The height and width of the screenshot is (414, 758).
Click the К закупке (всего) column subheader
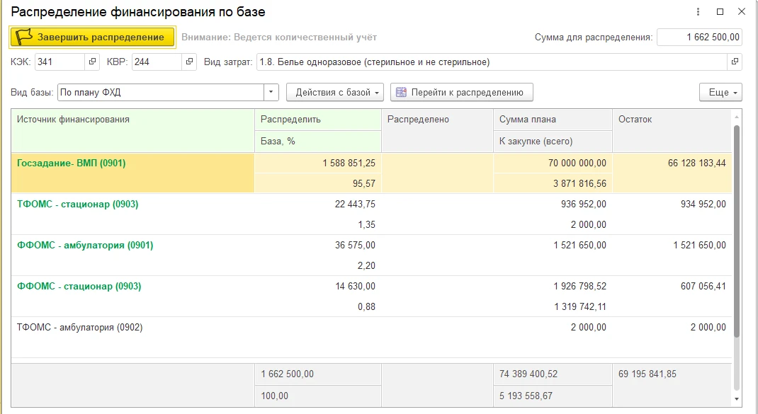(x=553, y=142)
